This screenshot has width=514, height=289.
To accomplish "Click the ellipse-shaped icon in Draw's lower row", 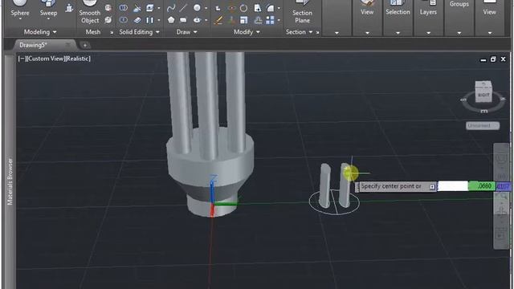I will tap(197, 20).
